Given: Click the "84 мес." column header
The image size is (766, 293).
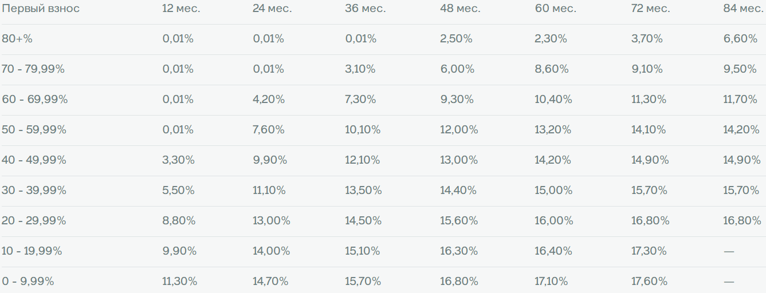Looking at the screenshot, I should tap(744, 9).
